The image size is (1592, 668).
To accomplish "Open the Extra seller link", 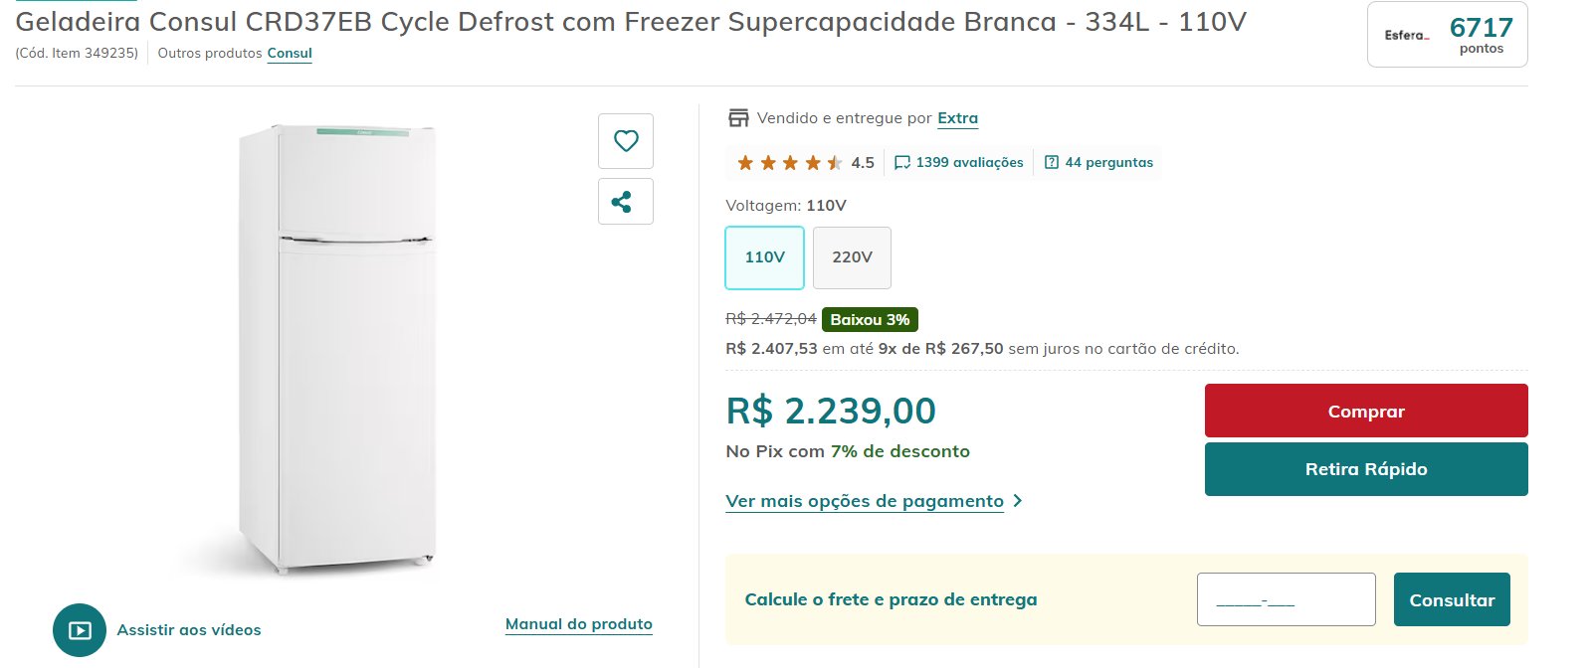I will point(957,118).
